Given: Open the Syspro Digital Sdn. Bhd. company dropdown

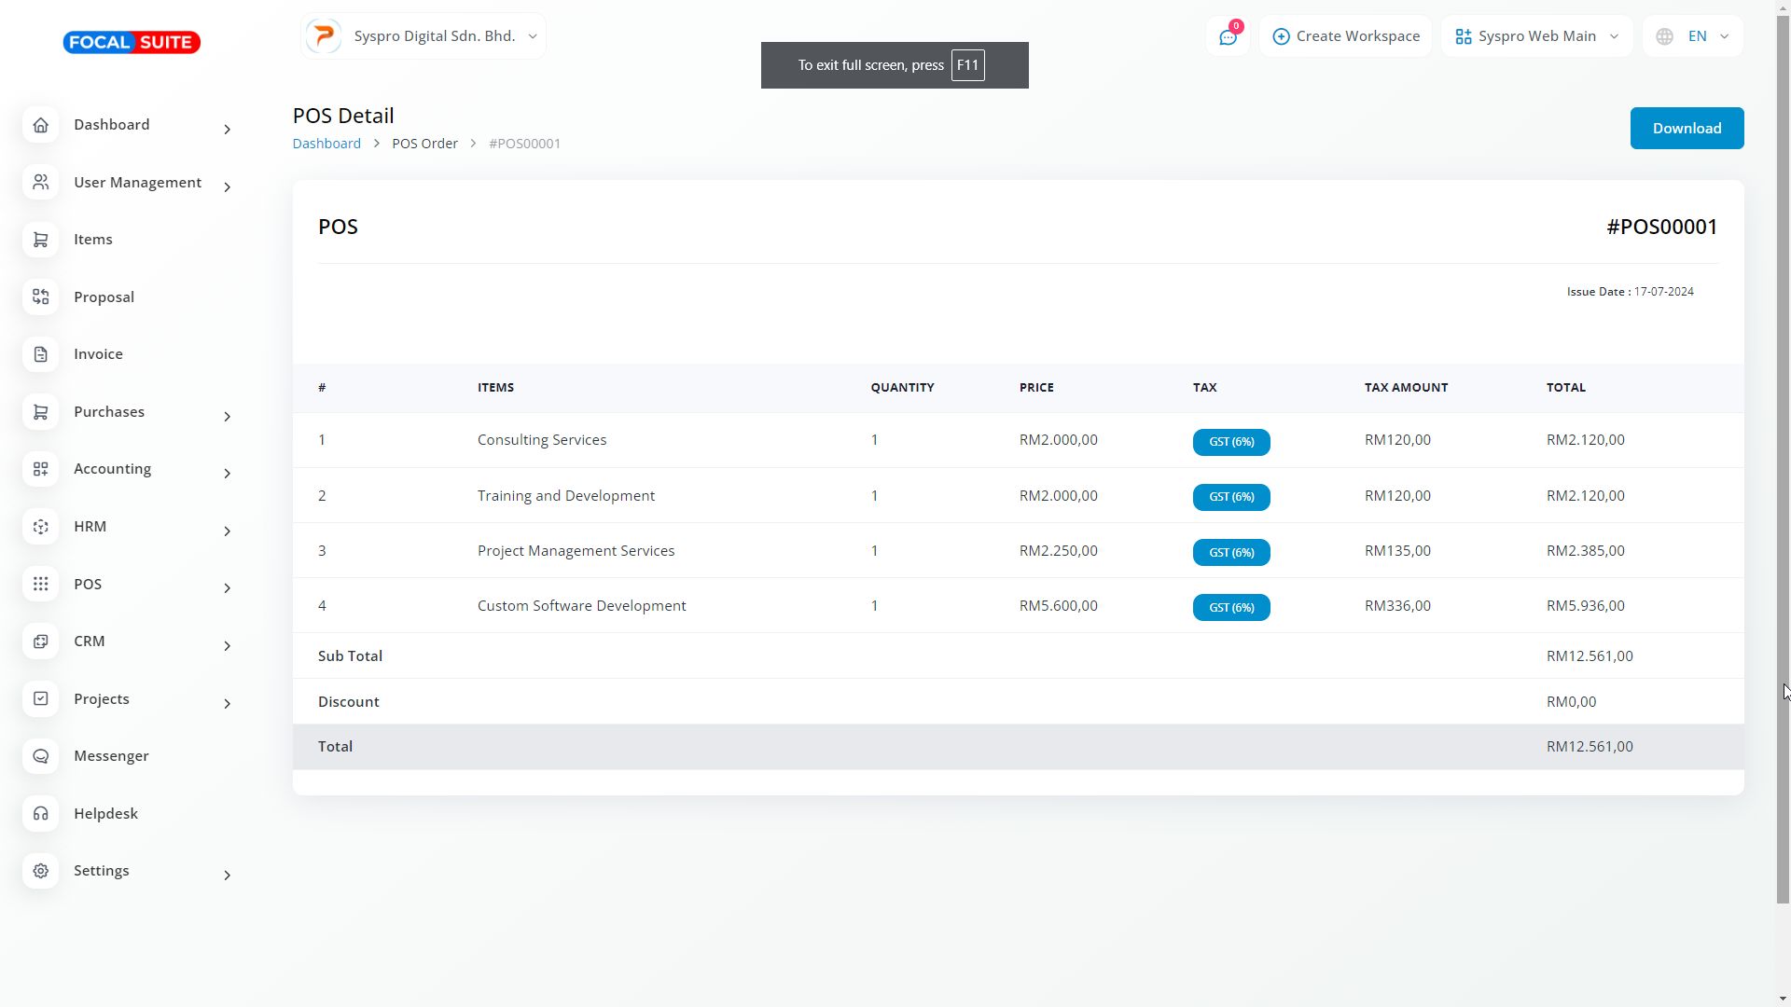Looking at the screenshot, I should 423,36.
